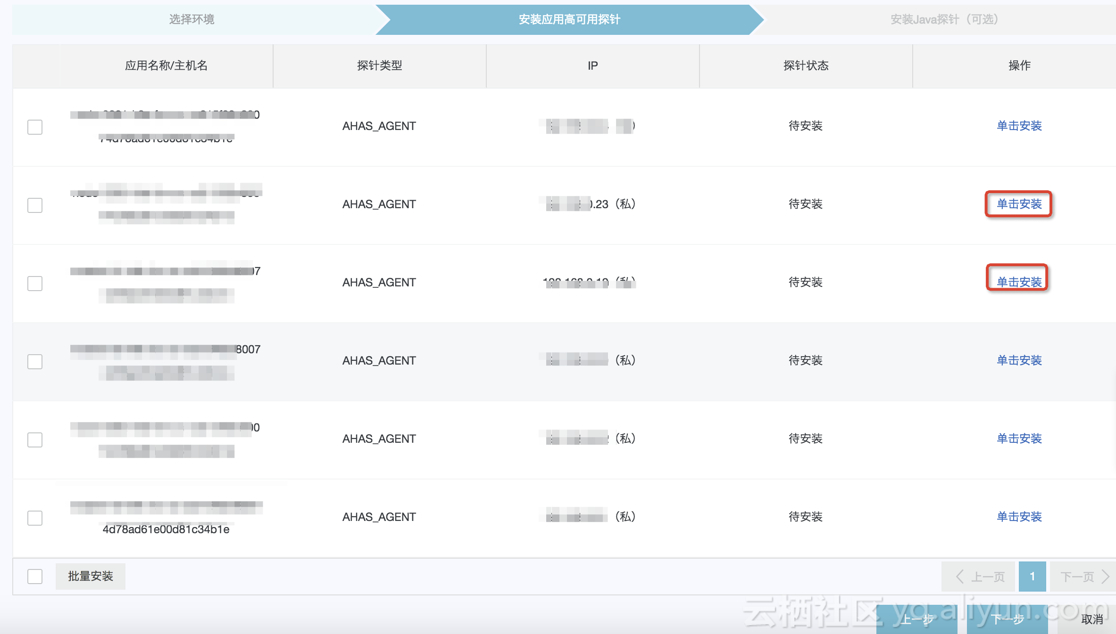Switch to 选择环境 wizard step
The height and width of the screenshot is (634, 1116).
pos(192,19)
